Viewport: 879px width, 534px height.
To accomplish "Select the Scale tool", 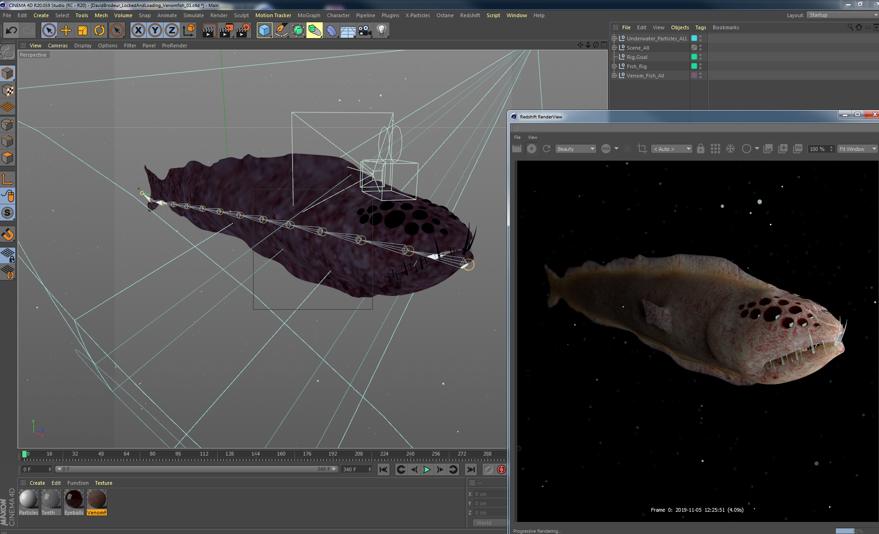I will pyautogui.click(x=83, y=30).
